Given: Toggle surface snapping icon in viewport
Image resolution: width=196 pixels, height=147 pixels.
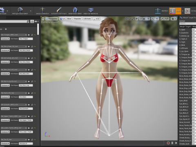Looking at the screenshot, I should point(141,19).
